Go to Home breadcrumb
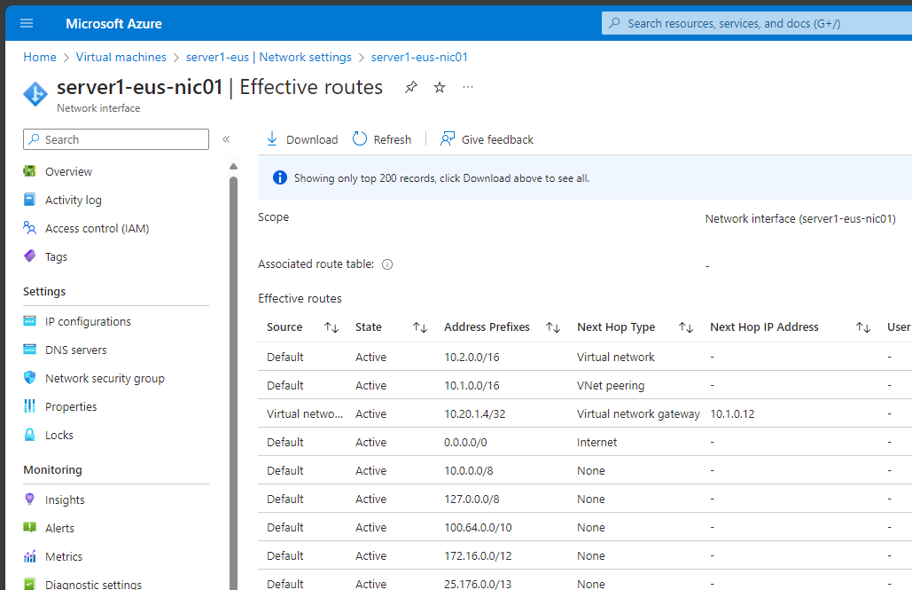 pyautogui.click(x=40, y=57)
